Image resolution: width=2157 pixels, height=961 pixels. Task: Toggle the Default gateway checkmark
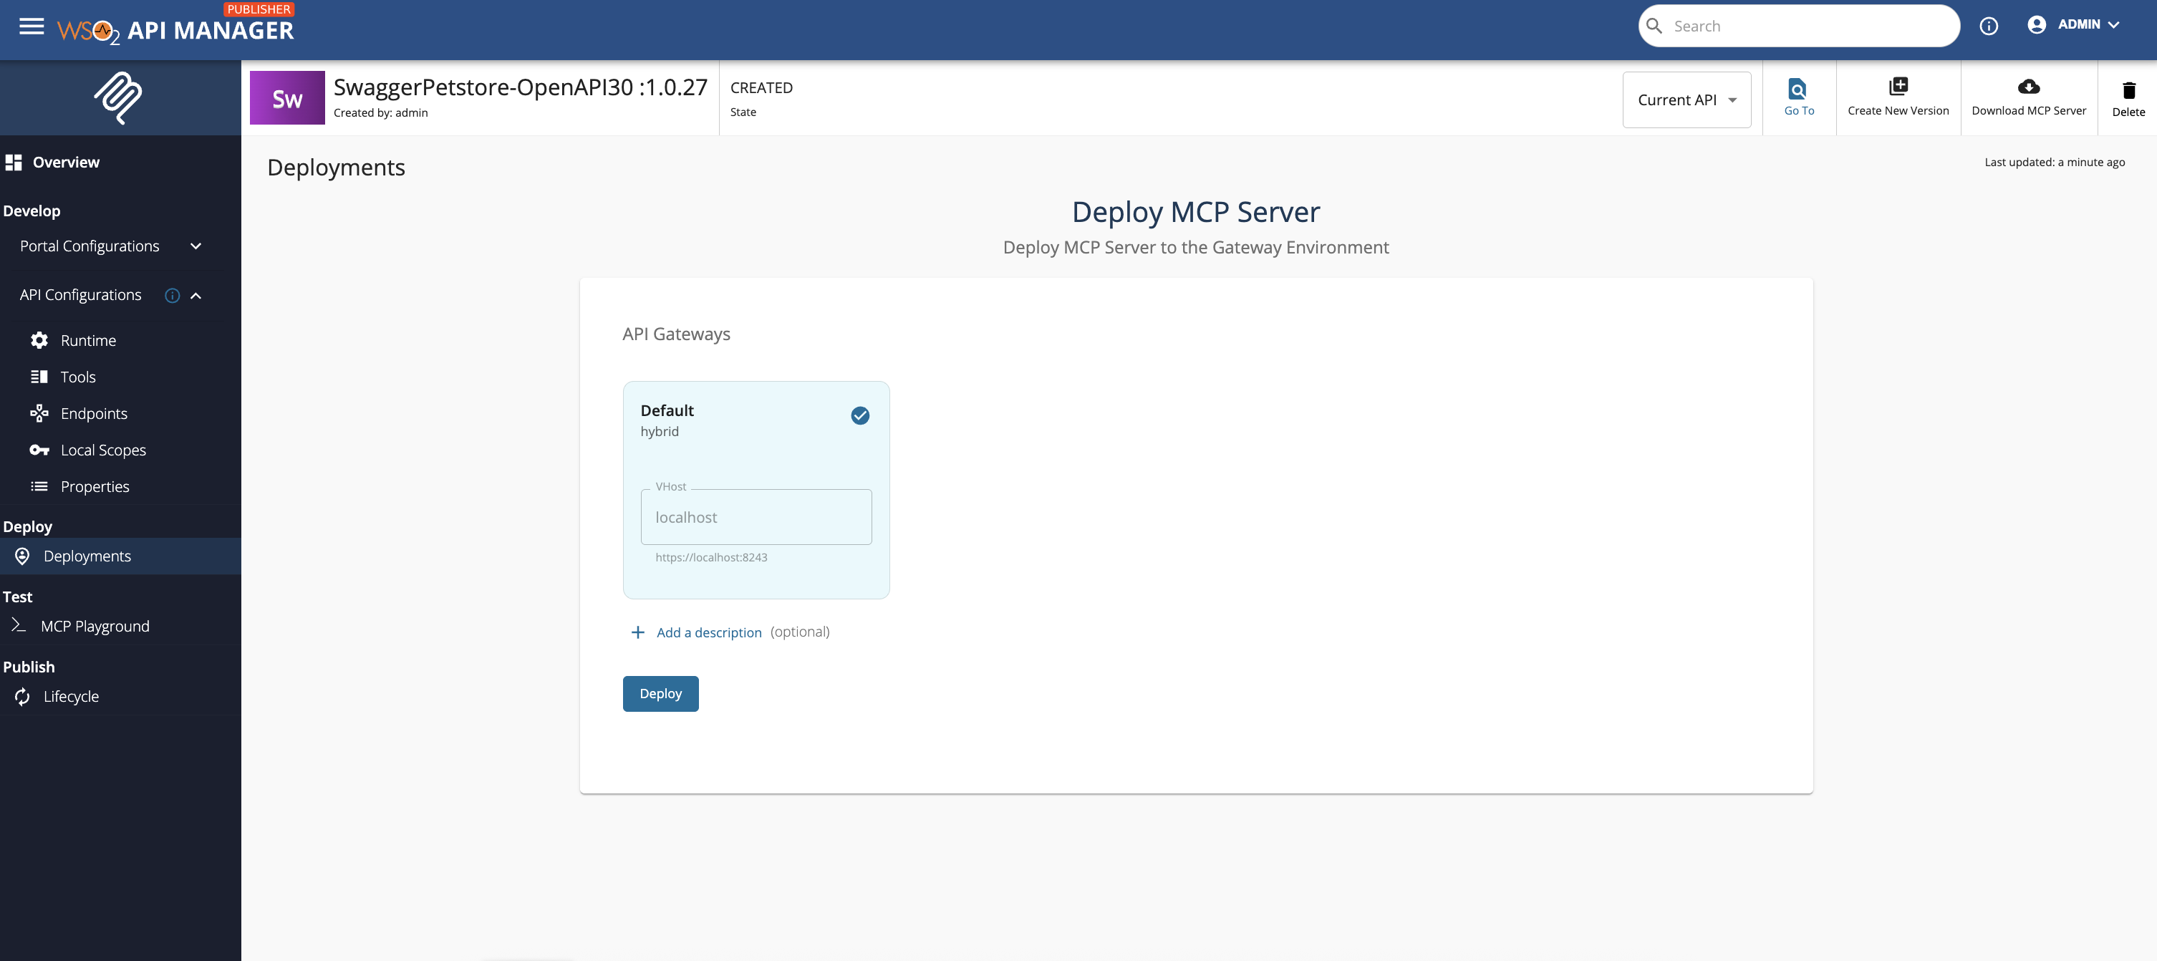click(x=860, y=415)
